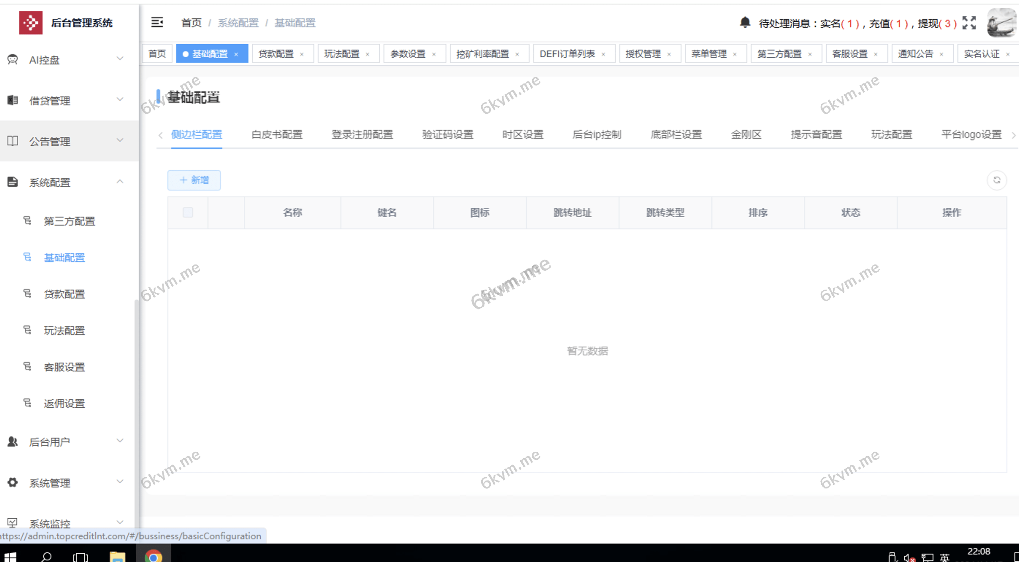The image size is (1019, 562).
Task: Click the 新增 add button
Action: [194, 180]
